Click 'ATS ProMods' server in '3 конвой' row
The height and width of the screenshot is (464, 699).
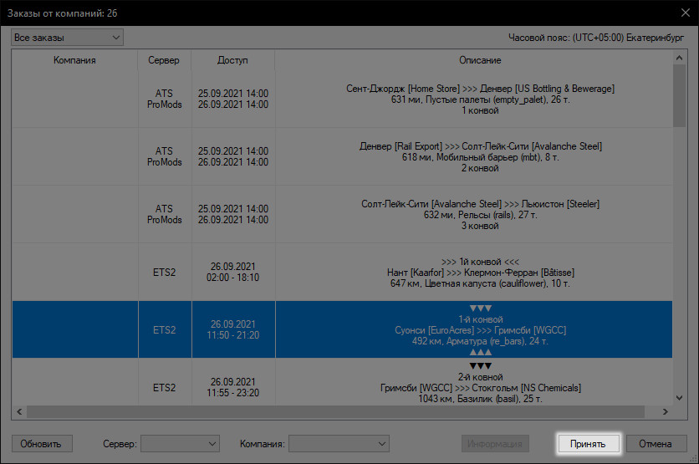point(164,214)
